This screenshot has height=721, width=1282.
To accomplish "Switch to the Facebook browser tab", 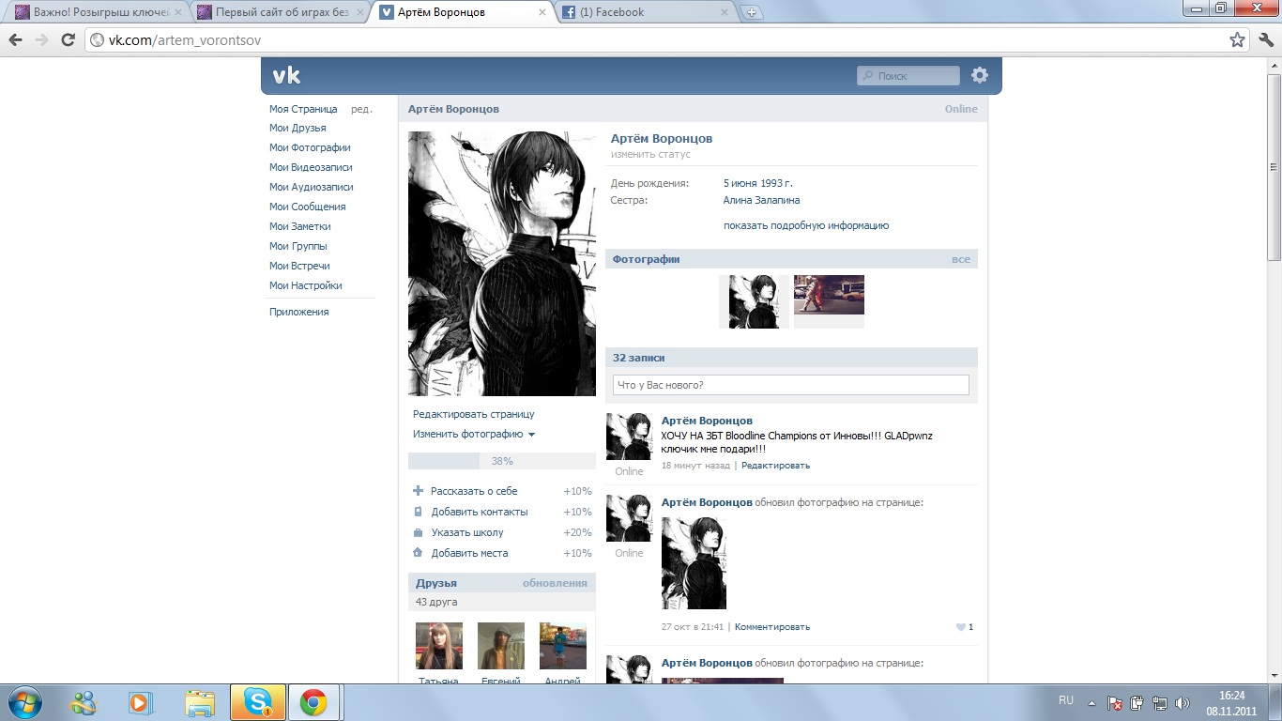I will tap(644, 12).
